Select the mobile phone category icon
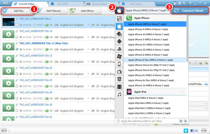 click(119, 64)
